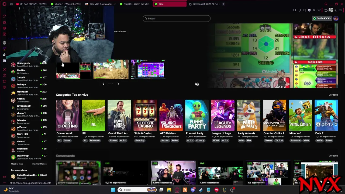This screenshot has height=194, width=345.
Task: Open the Slots & Casino category
Action: [145, 115]
